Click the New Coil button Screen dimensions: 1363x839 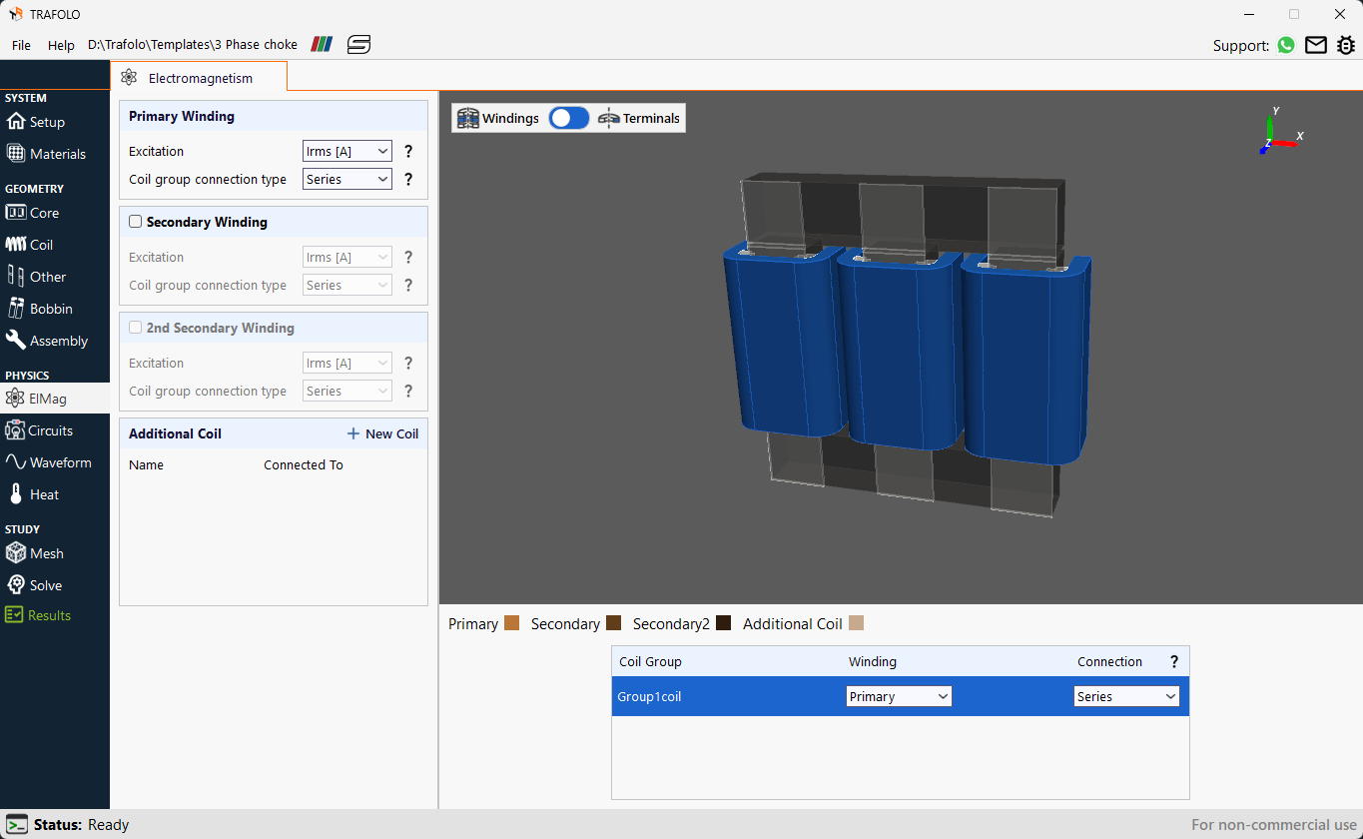tap(382, 433)
